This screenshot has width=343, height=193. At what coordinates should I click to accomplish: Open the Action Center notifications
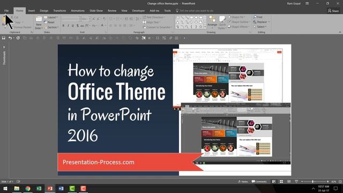(336, 188)
